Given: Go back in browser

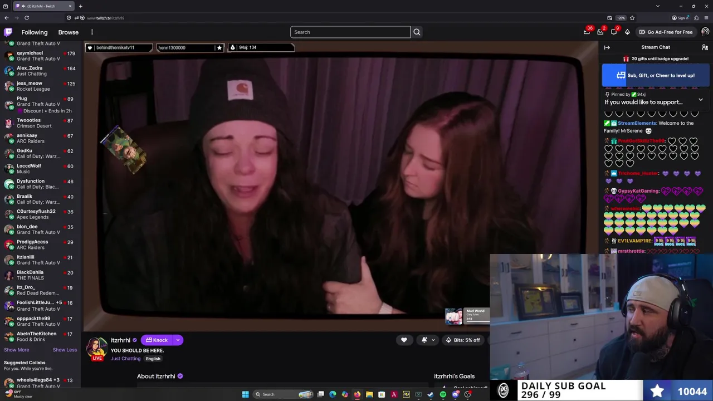Looking at the screenshot, I should (7, 18).
